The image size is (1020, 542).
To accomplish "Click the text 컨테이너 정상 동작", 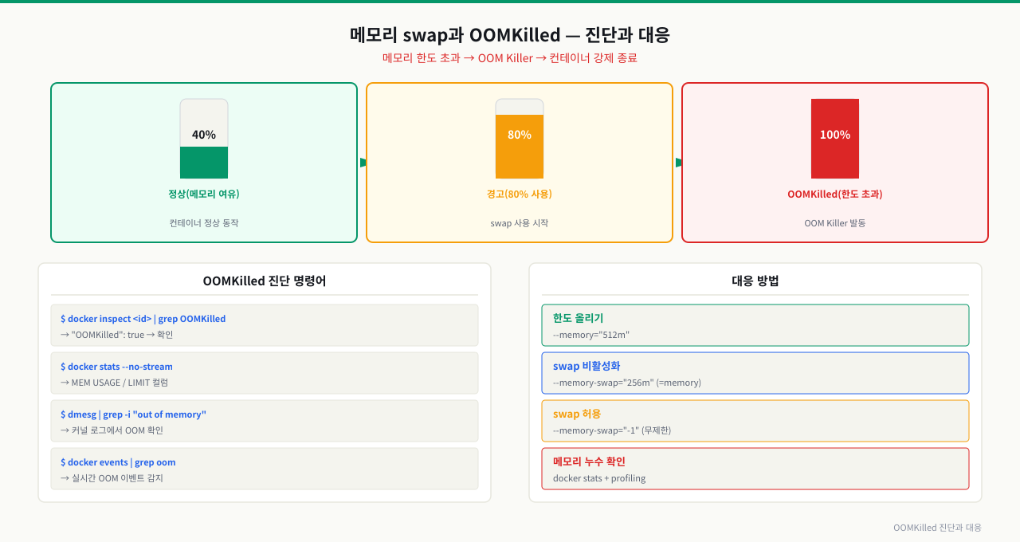I will 204,223.
